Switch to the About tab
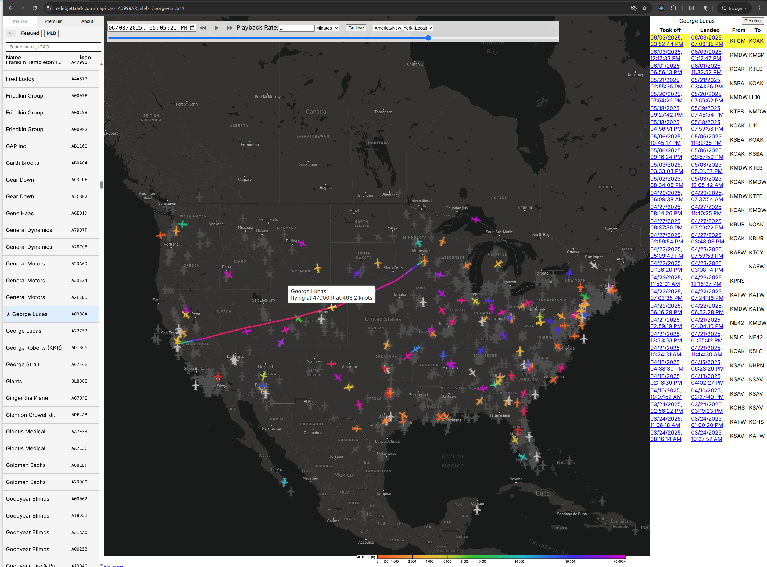Image resolution: width=767 pixels, height=567 pixels. (x=87, y=21)
